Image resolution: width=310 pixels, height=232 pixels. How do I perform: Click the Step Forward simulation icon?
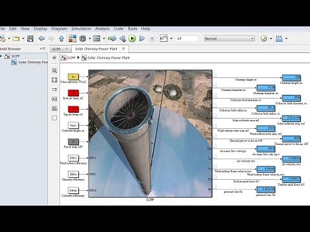pyautogui.click(x=142, y=39)
